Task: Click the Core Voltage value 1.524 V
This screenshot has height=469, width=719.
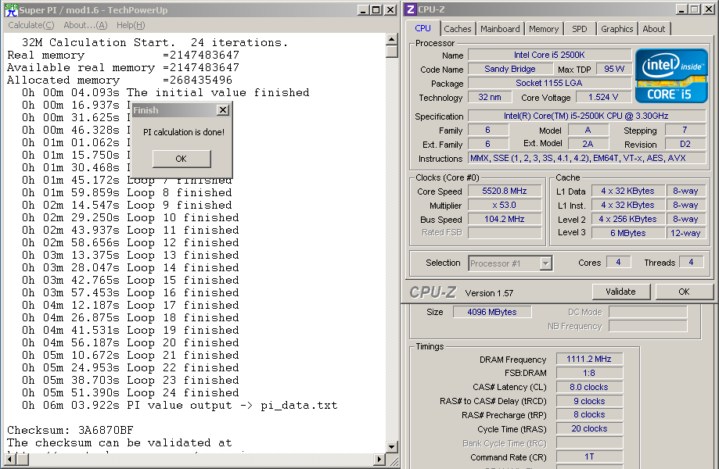Action: (603, 97)
